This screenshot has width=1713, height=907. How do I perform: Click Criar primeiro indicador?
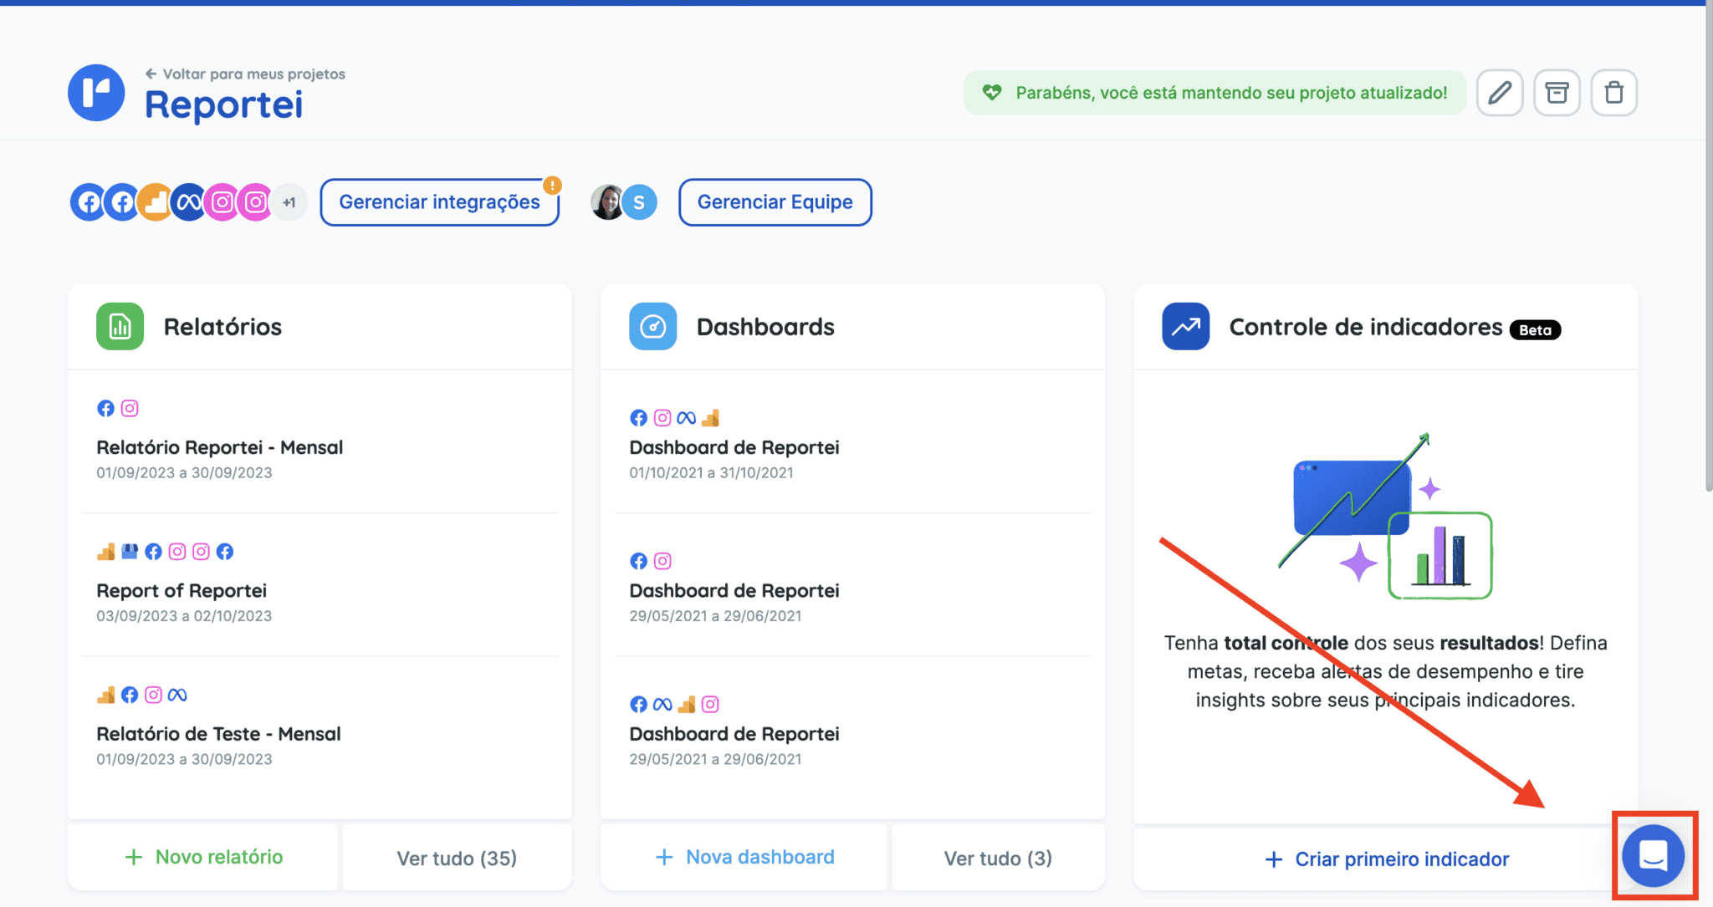pos(1386,859)
